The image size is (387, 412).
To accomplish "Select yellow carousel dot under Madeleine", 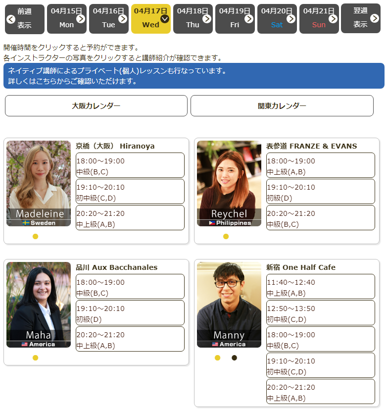I will click(x=35, y=236).
